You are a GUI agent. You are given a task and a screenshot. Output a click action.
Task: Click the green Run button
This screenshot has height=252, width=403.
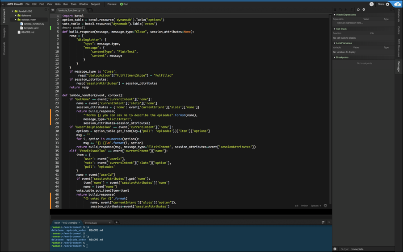tap(124, 4)
